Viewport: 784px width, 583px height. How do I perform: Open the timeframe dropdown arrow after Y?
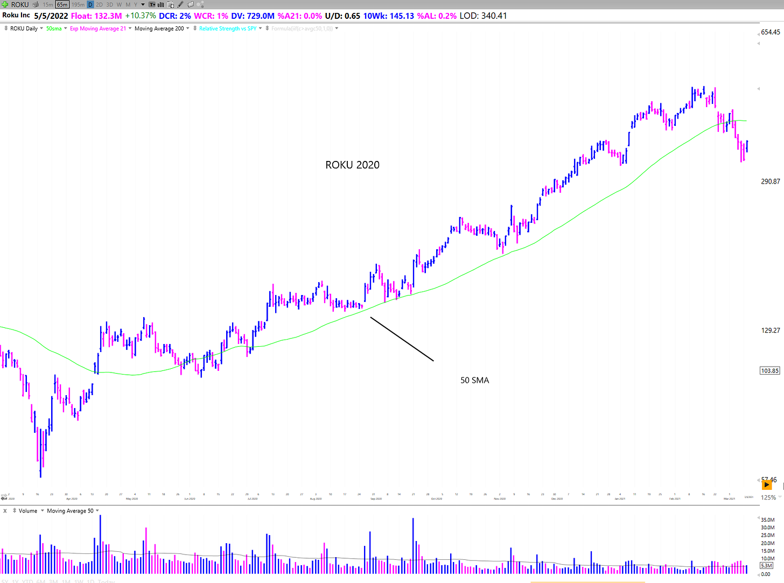(143, 4)
